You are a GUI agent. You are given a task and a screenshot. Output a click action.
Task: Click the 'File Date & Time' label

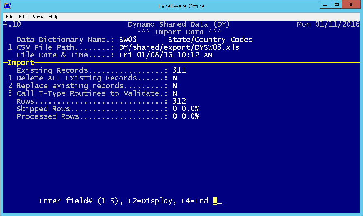pyautogui.click(x=52, y=55)
